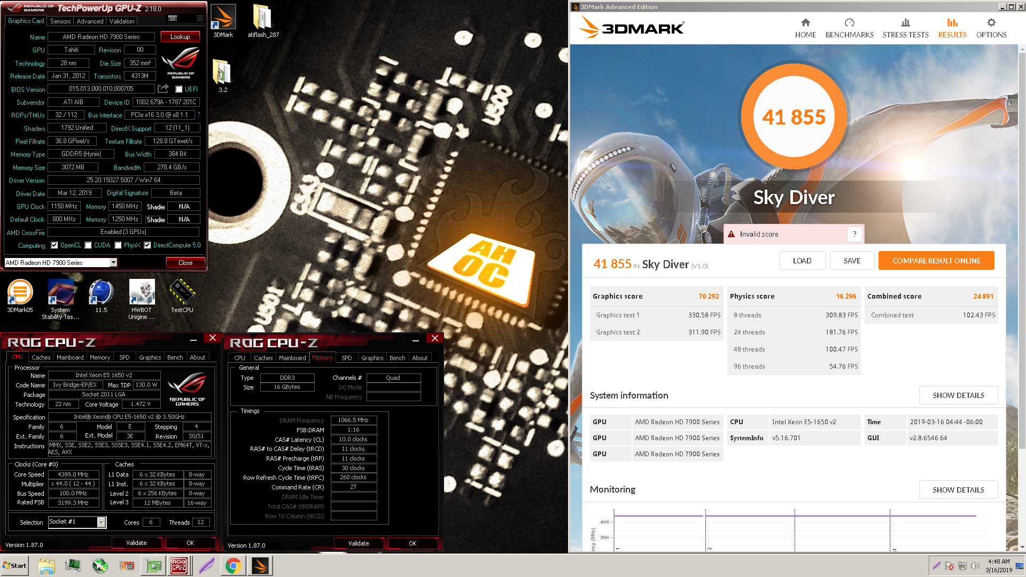
Task: Click OK in right CPU-Z window
Action: (x=413, y=543)
